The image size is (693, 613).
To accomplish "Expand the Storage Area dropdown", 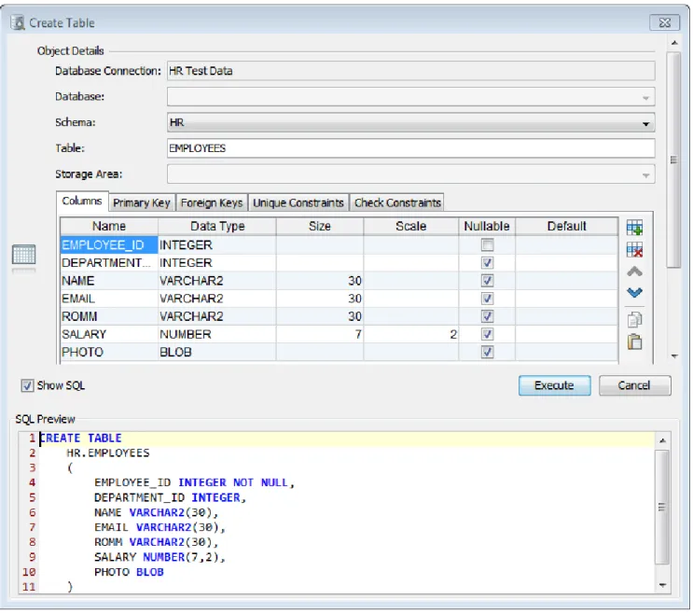I will pyautogui.click(x=410, y=174).
